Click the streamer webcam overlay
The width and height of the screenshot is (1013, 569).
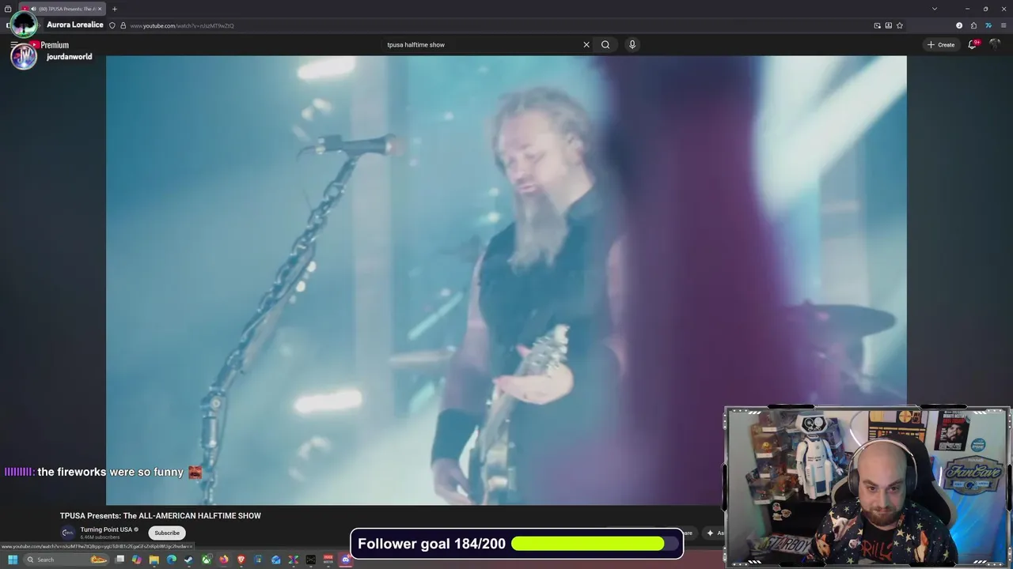click(867, 487)
